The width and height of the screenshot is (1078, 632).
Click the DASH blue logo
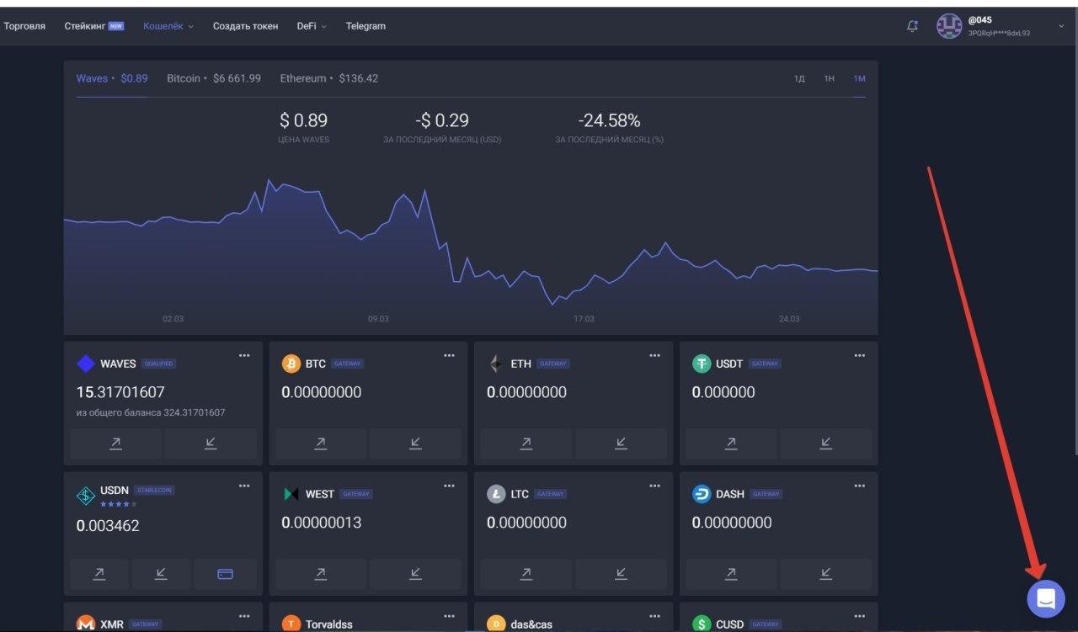tap(702, 494)
